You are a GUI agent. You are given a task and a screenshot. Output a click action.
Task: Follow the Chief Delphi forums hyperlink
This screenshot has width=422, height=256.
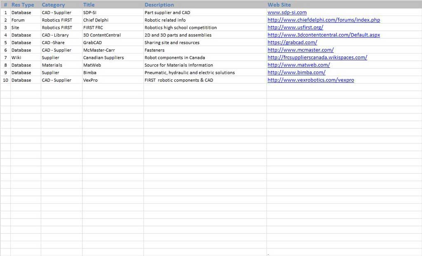(324, 20)
